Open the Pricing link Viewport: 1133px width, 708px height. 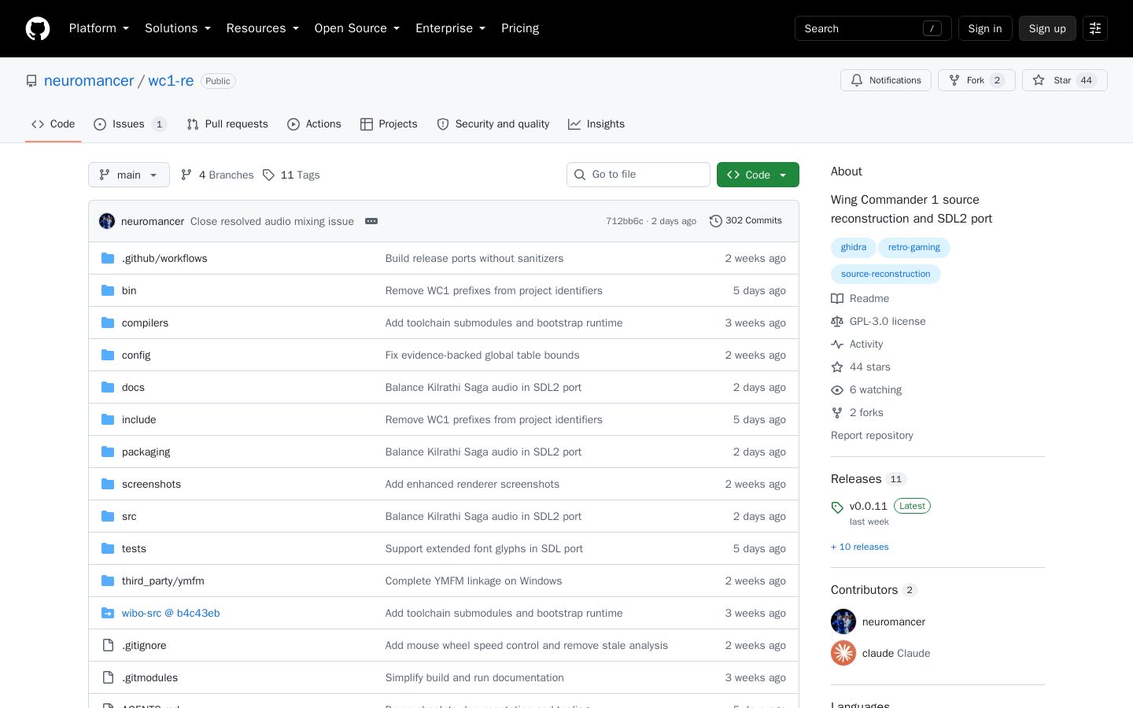(520, 28)
